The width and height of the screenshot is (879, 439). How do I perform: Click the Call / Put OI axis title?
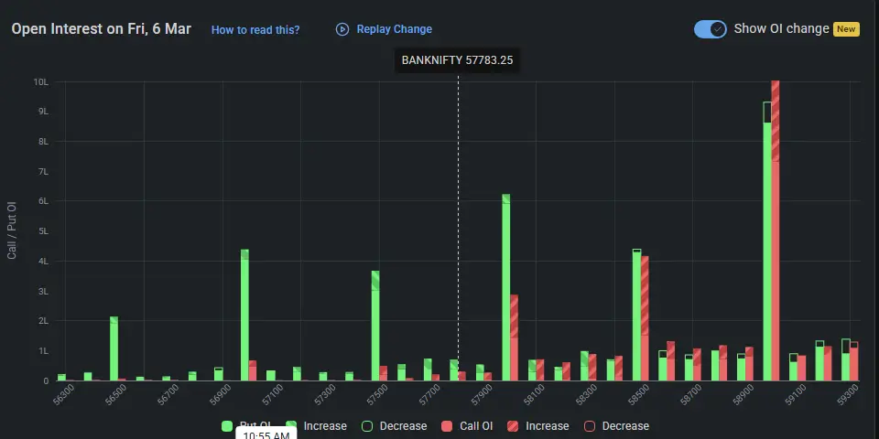click(12, 230)
